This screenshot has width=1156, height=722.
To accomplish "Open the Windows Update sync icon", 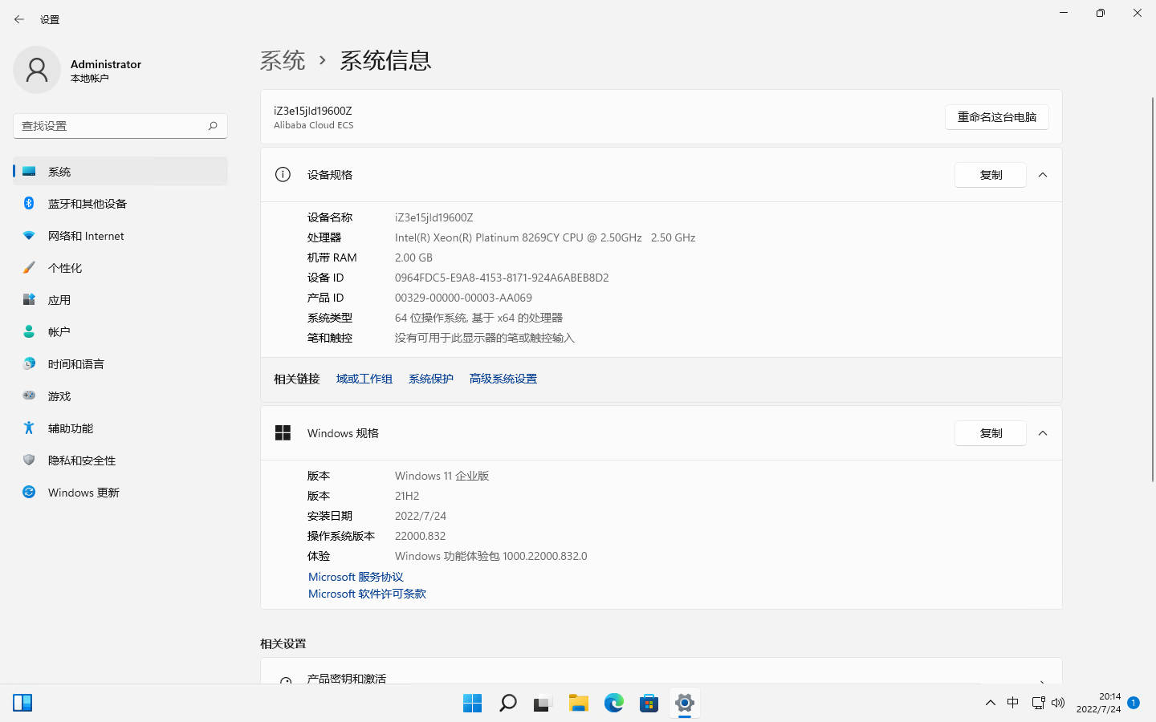I will pyautogui.click(x=29, y=493).
